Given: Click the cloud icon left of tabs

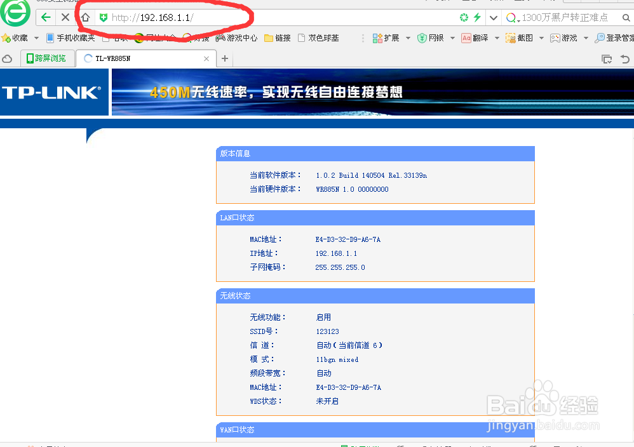Looking at the screenshot, I should coord(7,59).
